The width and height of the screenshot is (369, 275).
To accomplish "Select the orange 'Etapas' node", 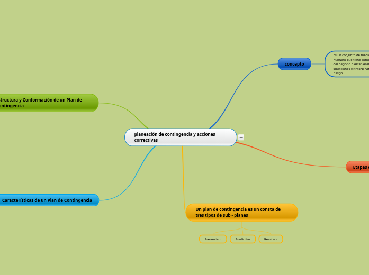I will 359,167.
